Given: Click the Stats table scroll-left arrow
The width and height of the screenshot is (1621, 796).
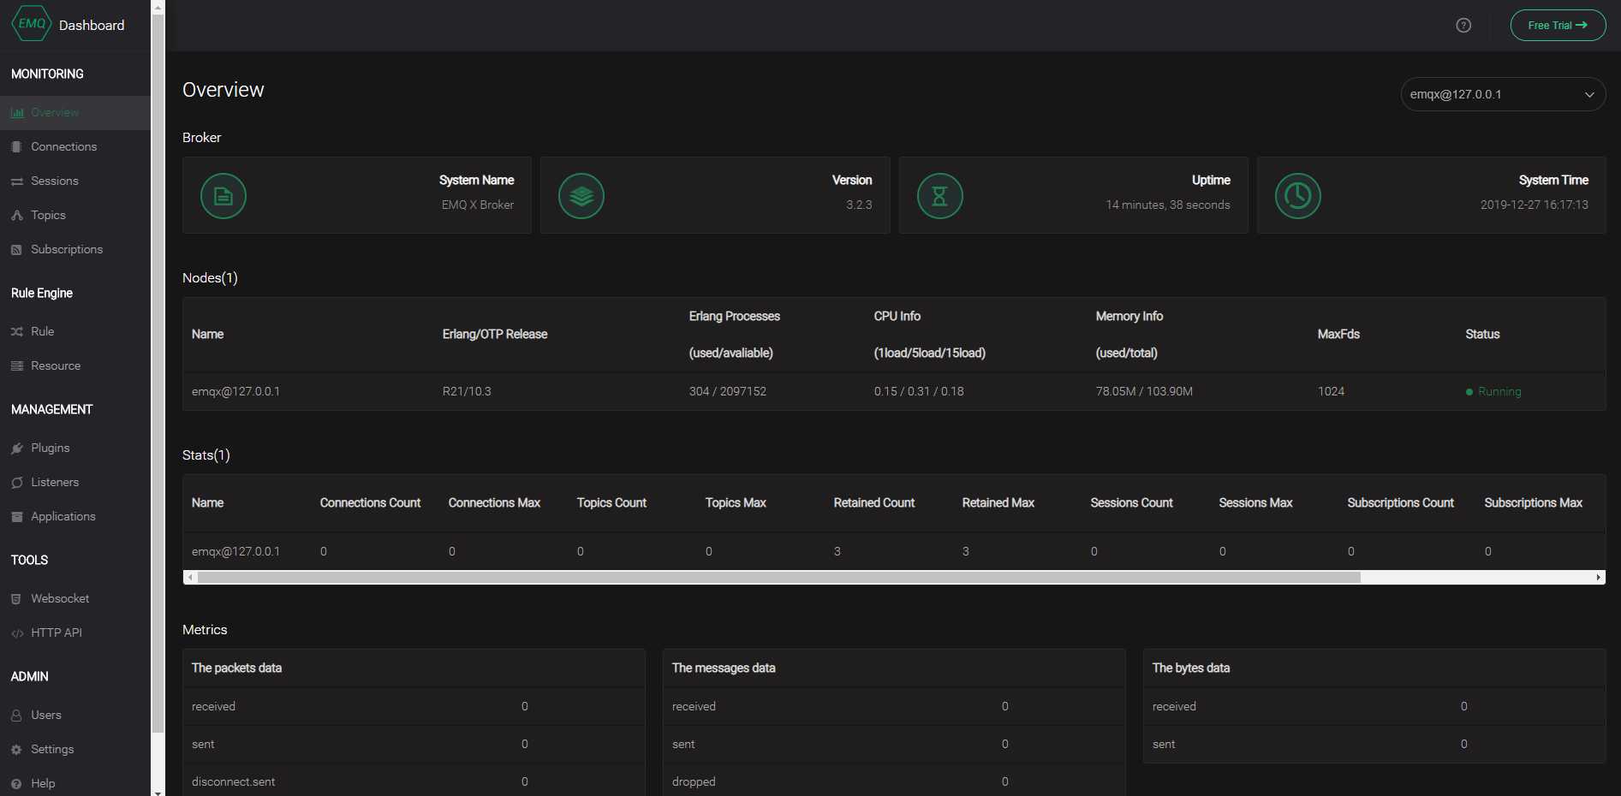Looking at the screenshot, I should coord(190,578).
